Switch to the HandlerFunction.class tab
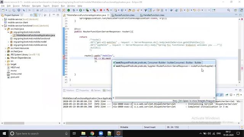This screenshot has height=137, width=244. click(152, 15)
